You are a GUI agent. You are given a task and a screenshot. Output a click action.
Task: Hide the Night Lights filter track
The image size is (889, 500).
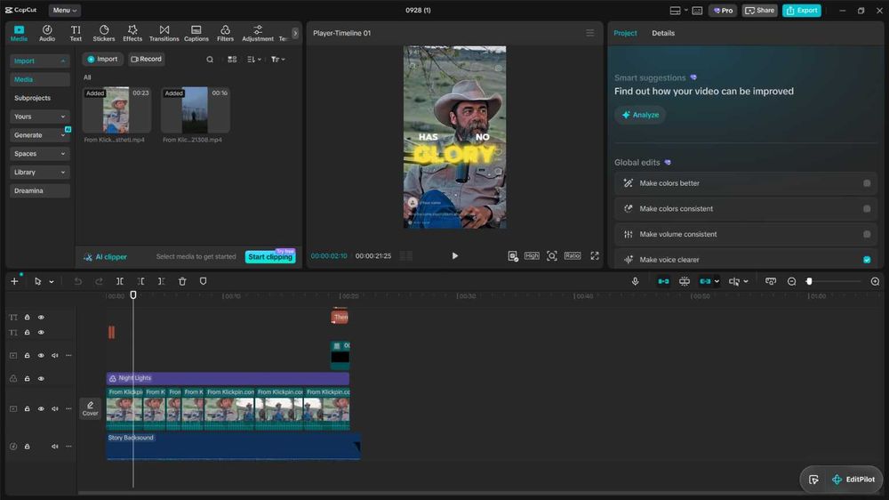pyautogui.click(x=41, y=378)
